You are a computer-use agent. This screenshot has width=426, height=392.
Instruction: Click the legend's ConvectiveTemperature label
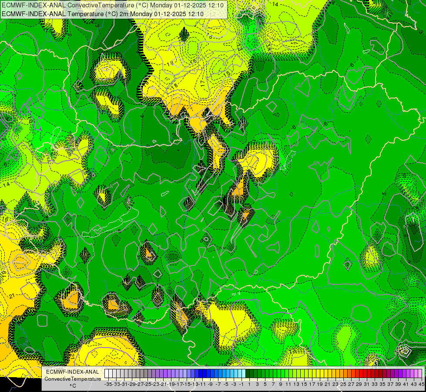[x=73, y=379]
